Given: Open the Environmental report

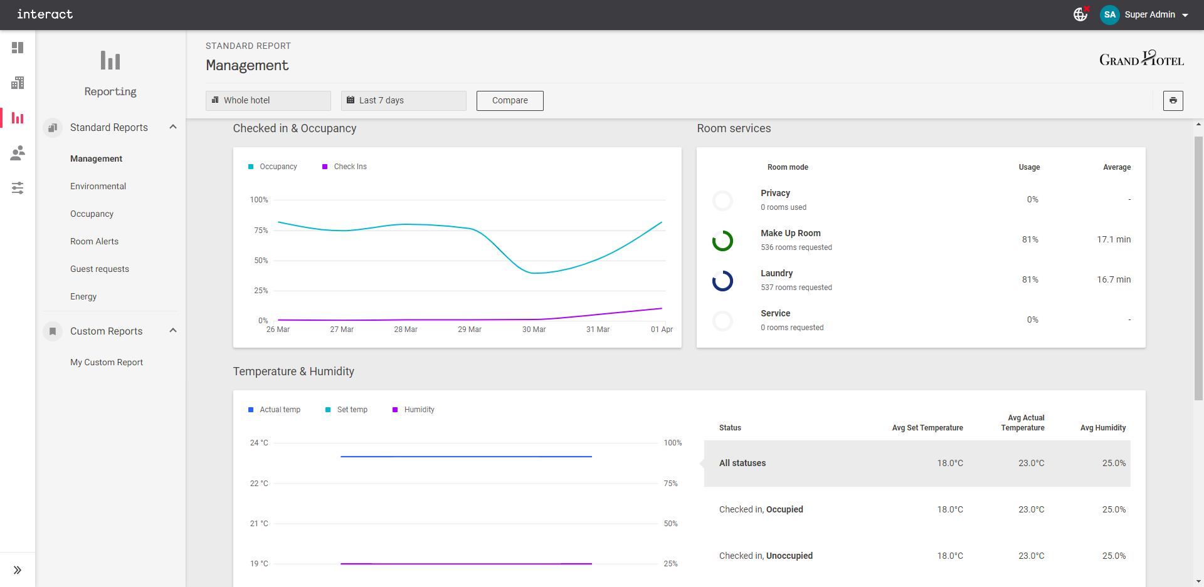Looking at the screenshot, I should [x=98, y=186].
